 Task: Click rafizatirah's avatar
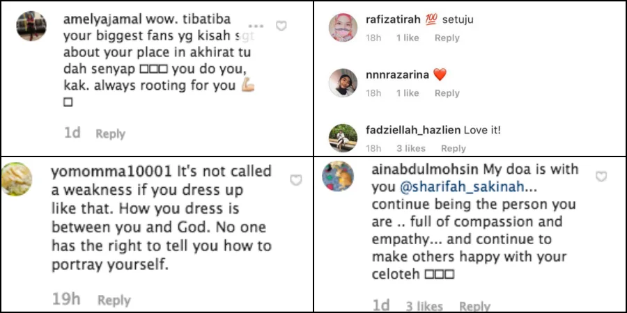(343, 28)
